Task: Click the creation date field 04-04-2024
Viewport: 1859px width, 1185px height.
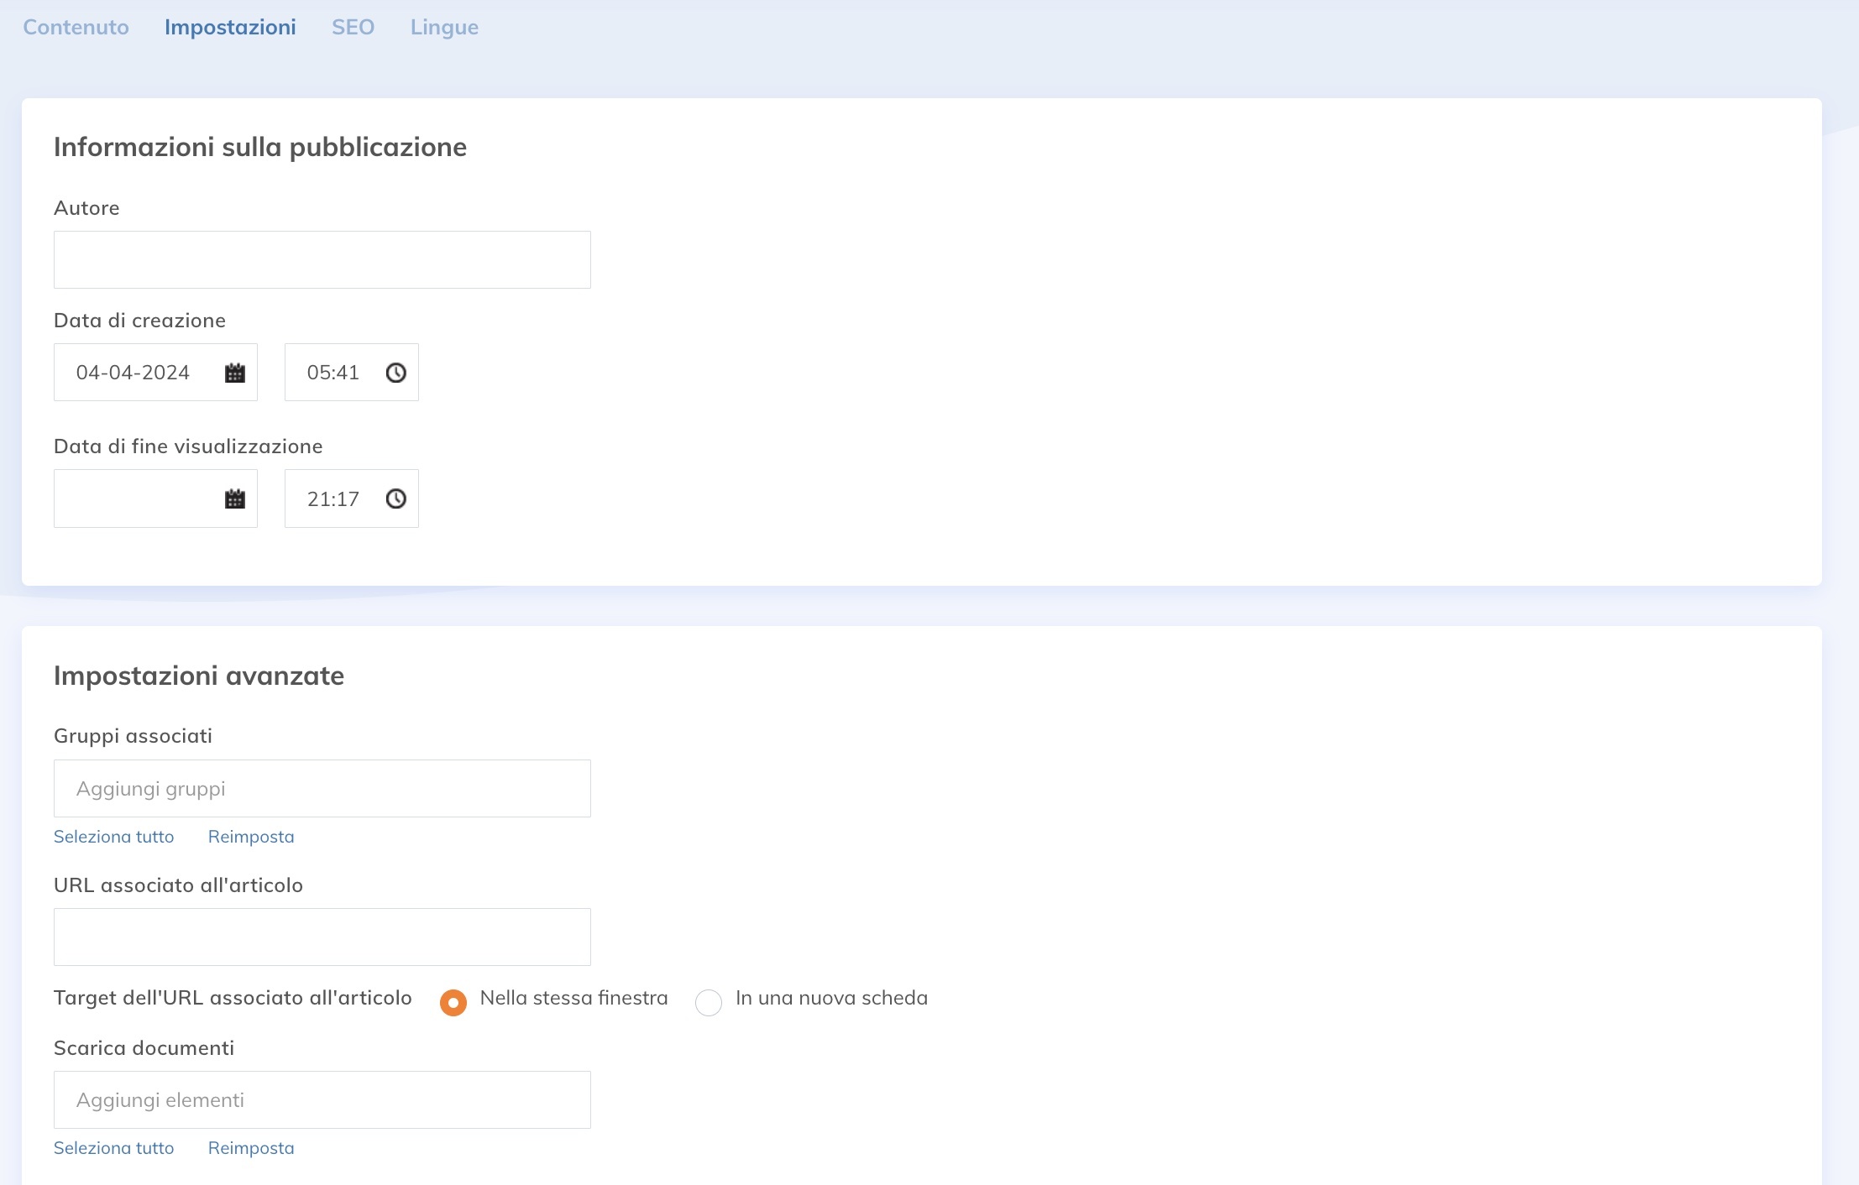Action: pos(133,373)
